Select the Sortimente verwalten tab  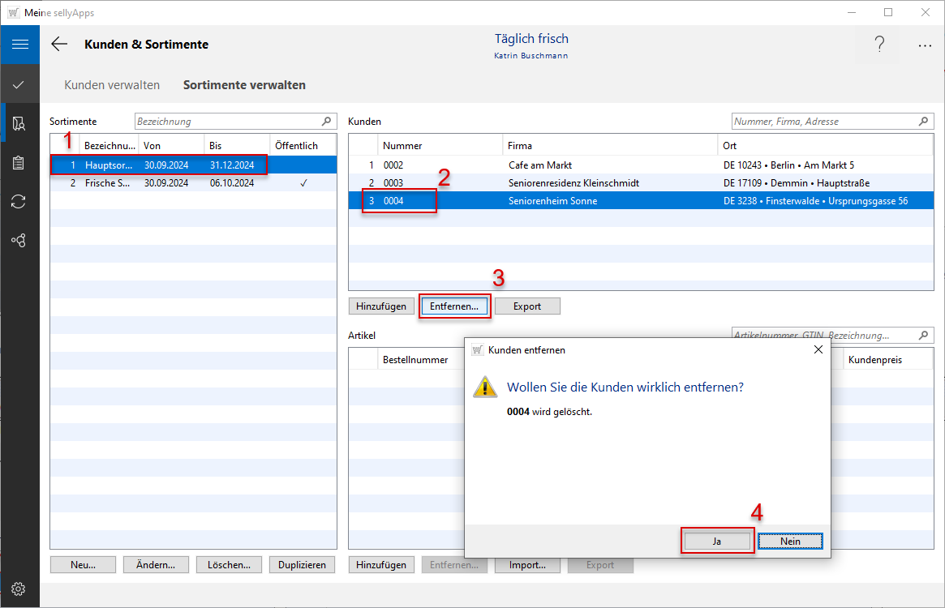click(x=244, y=85)
